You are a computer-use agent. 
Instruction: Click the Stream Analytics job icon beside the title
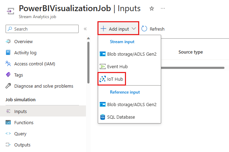(x=10, y=11)
